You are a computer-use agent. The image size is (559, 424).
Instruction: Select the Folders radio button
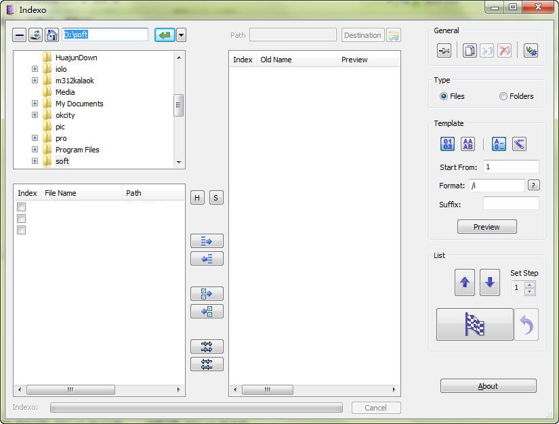503,96
